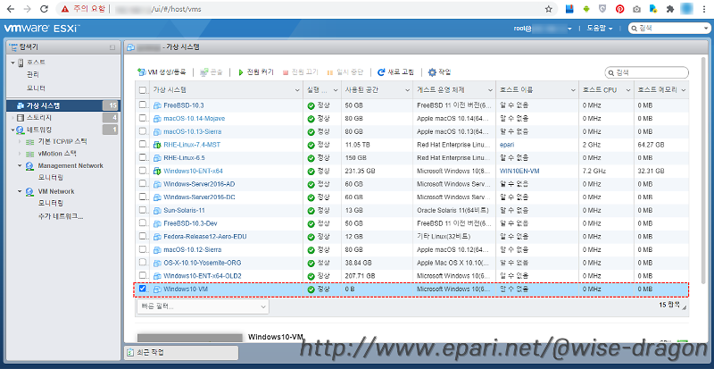The width and height of the screenshot is (714, 369).
Task: Open the 호스트 CPU column dropdown arrow
Action: [x=628, y=90]
